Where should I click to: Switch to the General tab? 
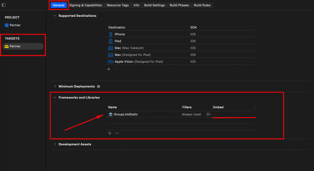pyautogui.click(x=58, y=5)
